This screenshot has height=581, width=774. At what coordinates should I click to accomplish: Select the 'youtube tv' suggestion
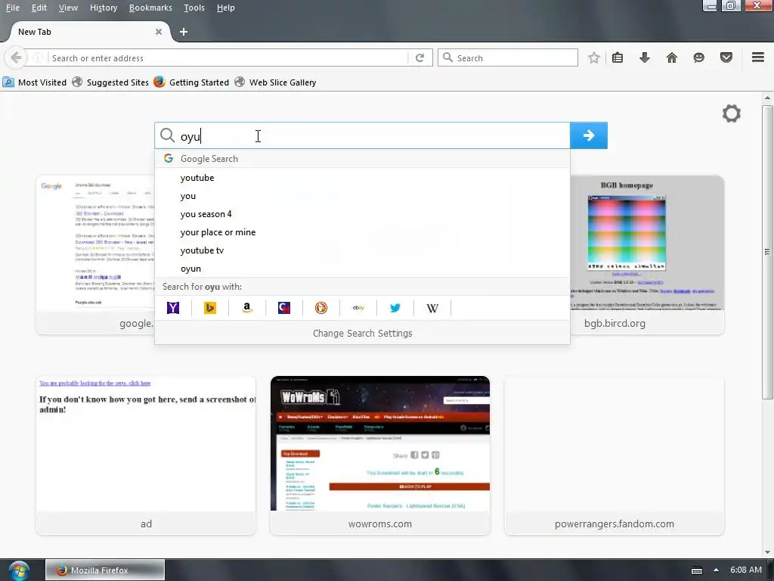[362, 250]
